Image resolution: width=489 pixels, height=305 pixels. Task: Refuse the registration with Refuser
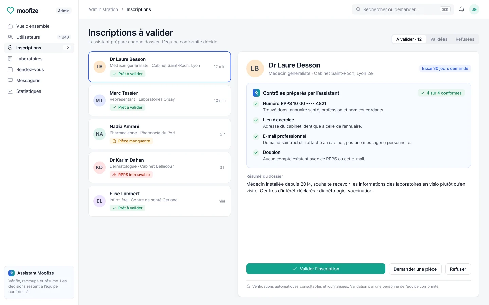click(x=458, y=269)
